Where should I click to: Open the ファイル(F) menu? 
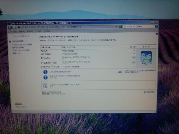click(13, 32)
